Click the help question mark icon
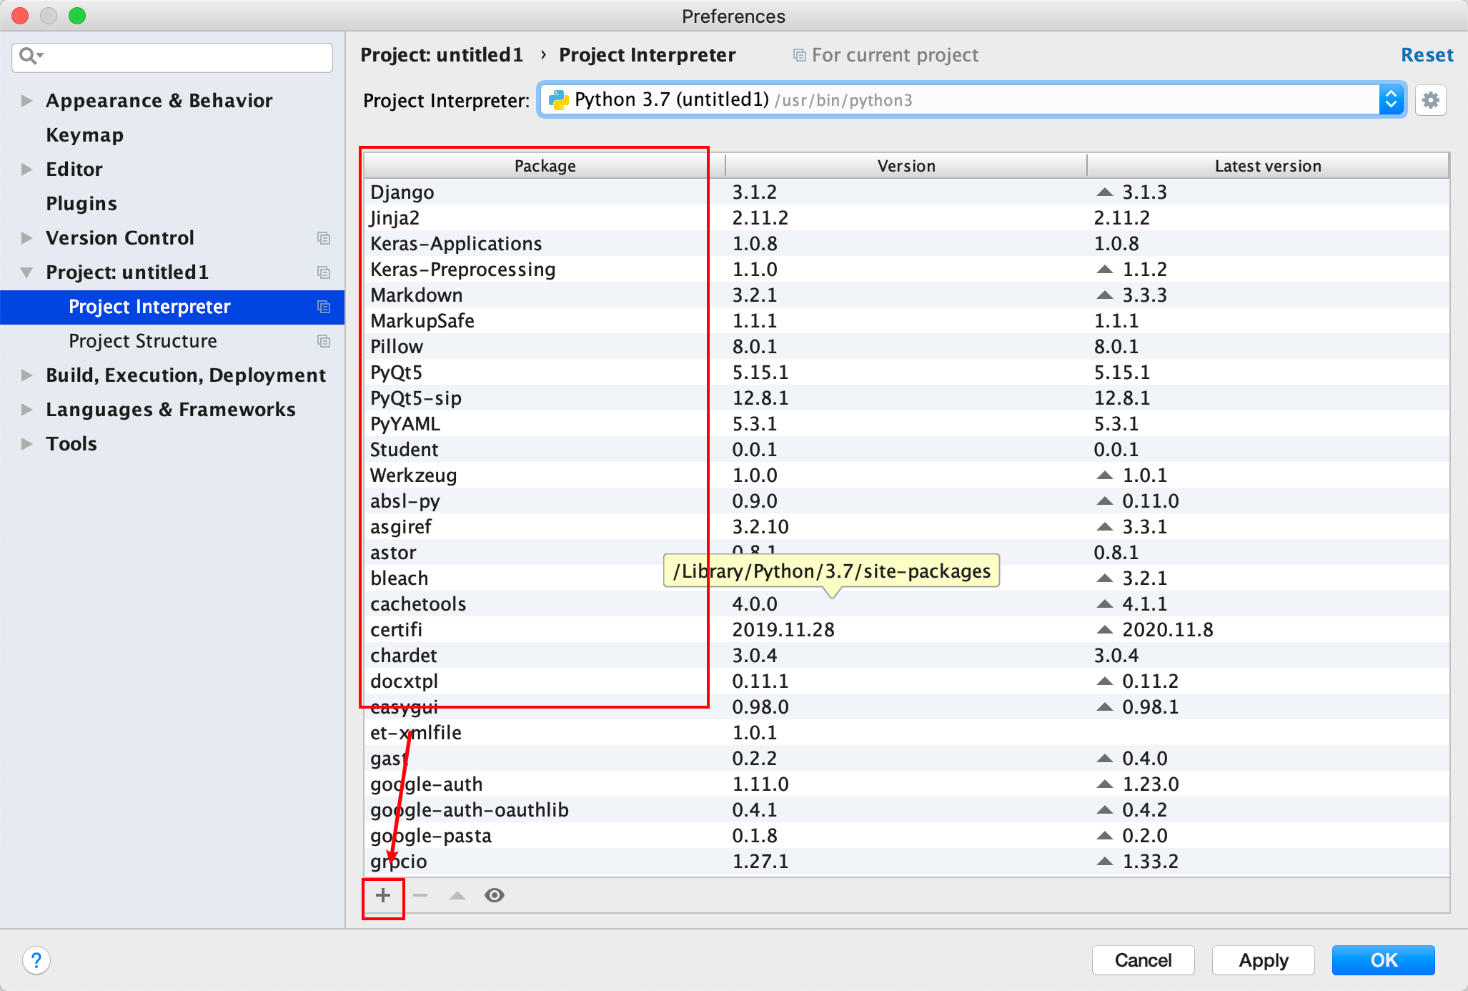 click(36, 960)
